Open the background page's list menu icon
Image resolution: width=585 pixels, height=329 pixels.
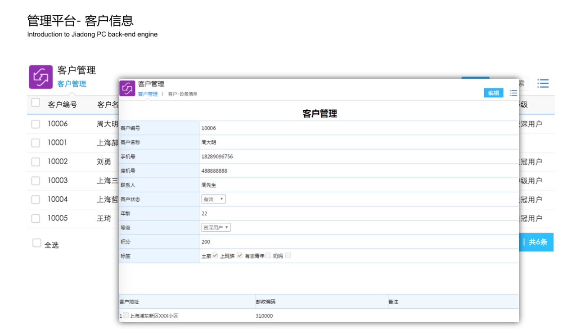543,84
